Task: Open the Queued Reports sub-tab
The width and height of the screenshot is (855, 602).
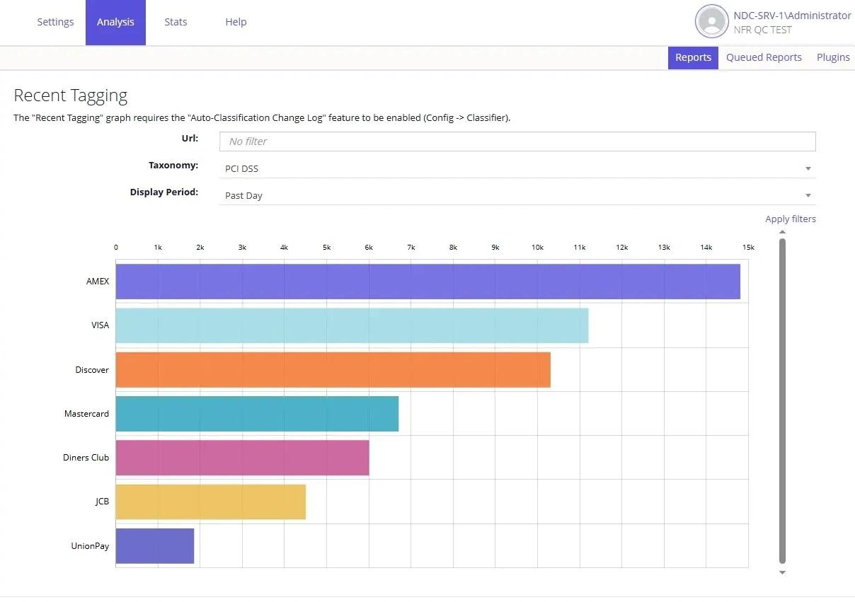Action: click(764, 57)
